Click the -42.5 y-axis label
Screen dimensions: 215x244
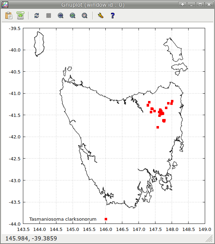tap(15, 159)
